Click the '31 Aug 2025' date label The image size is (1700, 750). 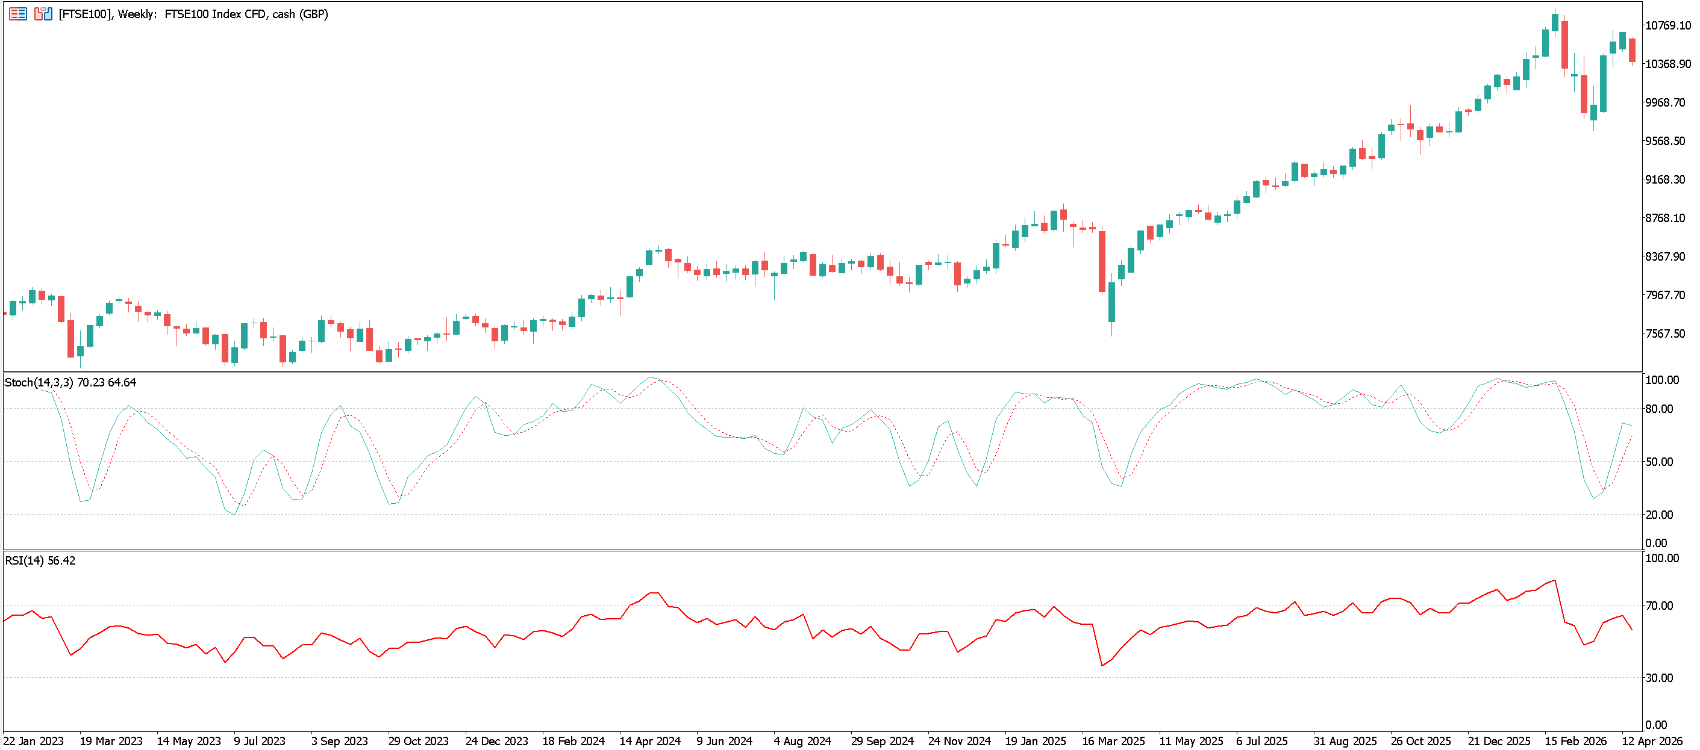(1345, 742)
